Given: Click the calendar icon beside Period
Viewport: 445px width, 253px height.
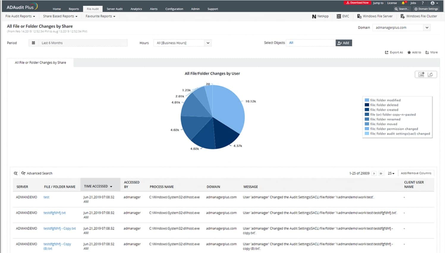Looking at the screenshot, I should (33, 43).
